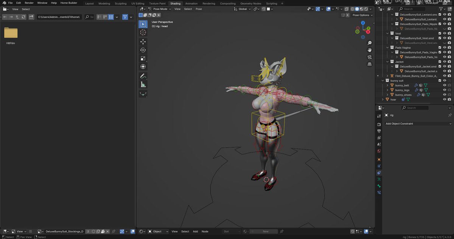Select the Cursor tool in viewport toolbar
The height and width of the screenshot is (239, 454).
coord(143,32)
